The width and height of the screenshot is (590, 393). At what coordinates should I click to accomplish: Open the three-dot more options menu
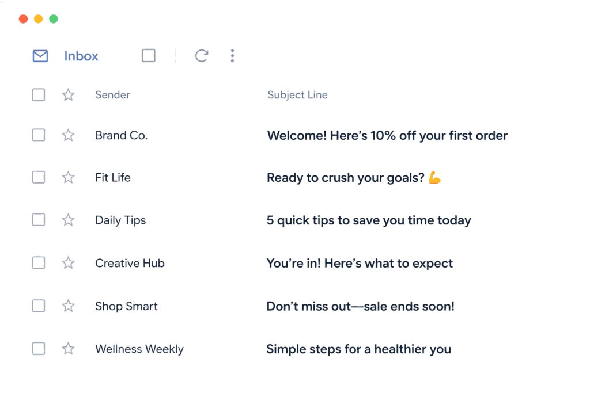point(233,56)
